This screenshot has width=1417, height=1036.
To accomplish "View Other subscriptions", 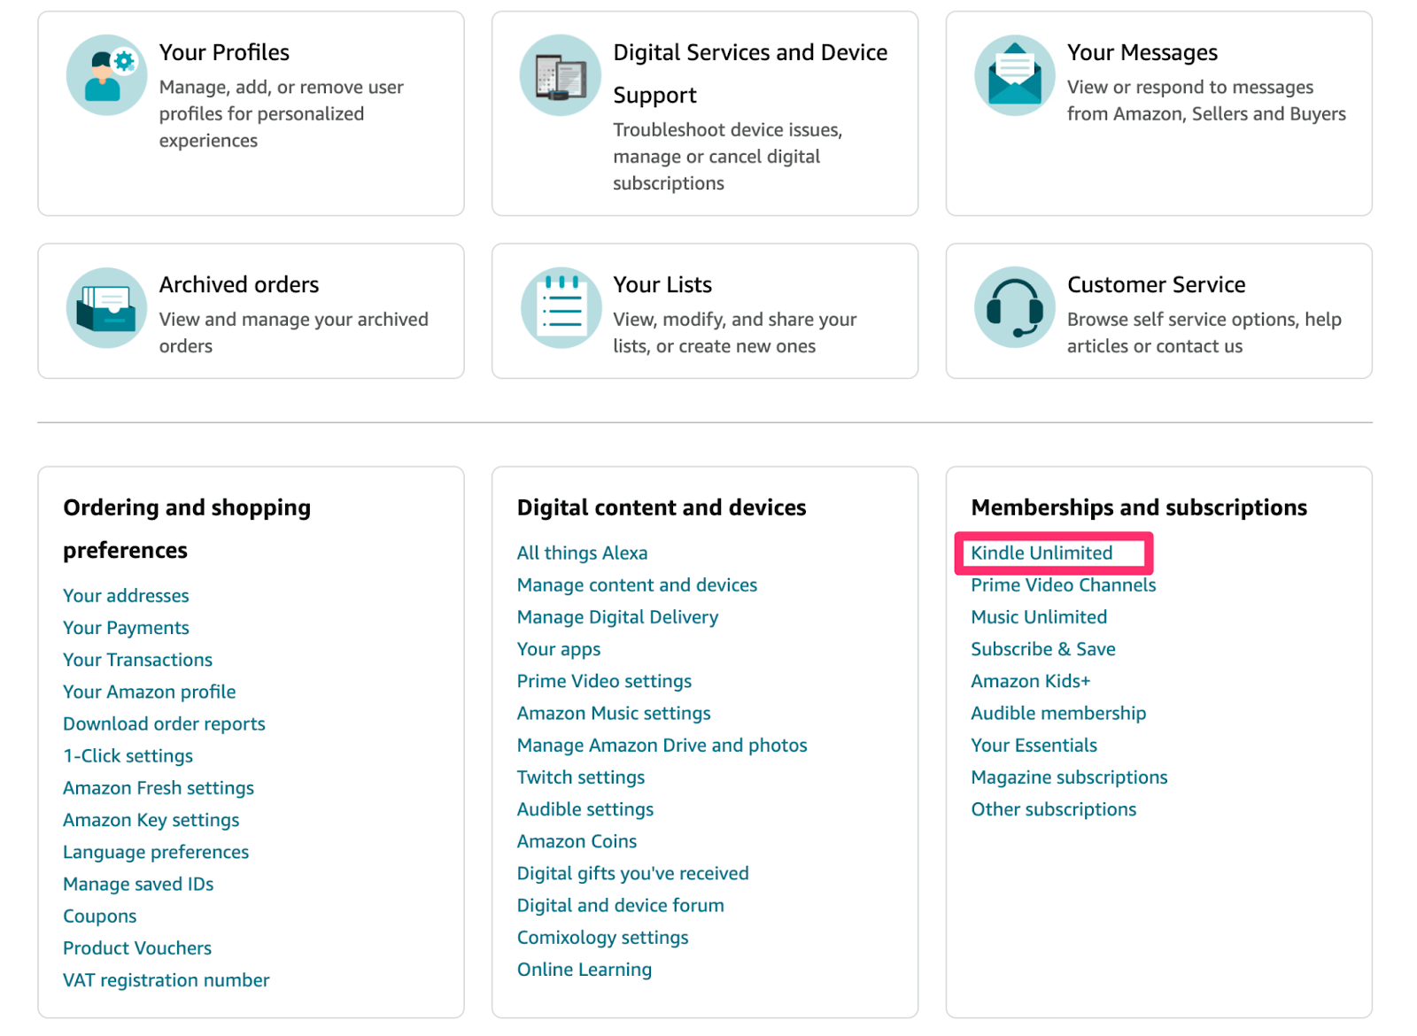I will click(1053, 809).
